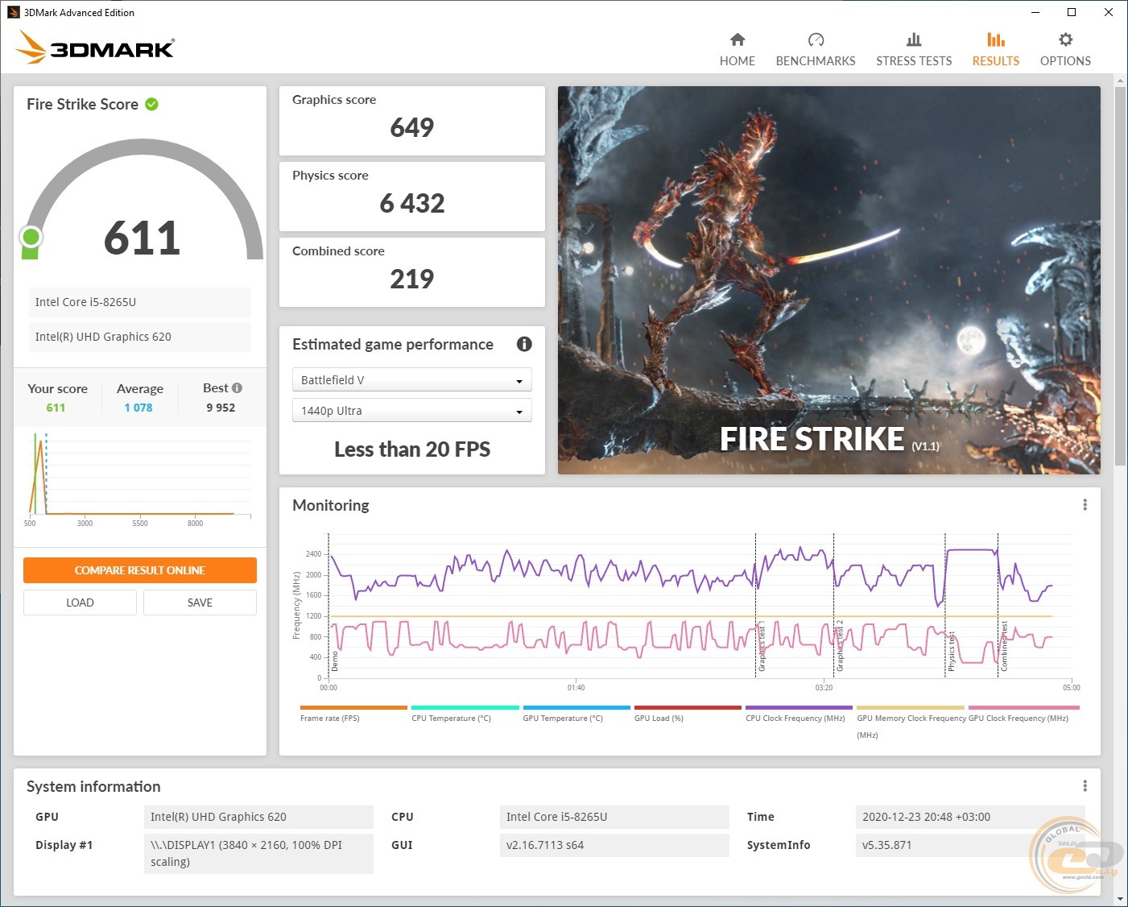Viewport: 1128px width, 907px height.
Task: Open the Options gear section
Action: click(1064, 50)
